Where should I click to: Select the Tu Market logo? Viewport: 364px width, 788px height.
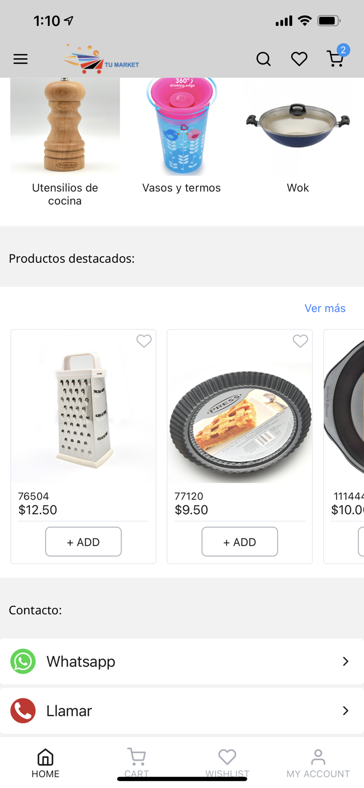pyautogui.click(x=101, y=59)
